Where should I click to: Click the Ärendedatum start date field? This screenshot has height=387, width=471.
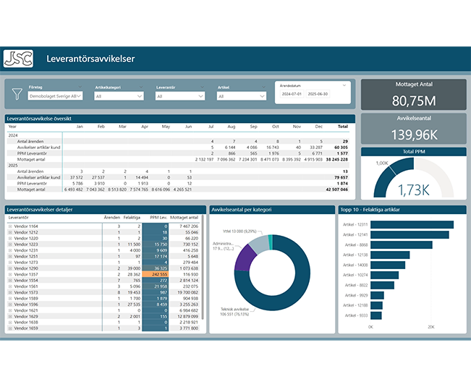292,94
